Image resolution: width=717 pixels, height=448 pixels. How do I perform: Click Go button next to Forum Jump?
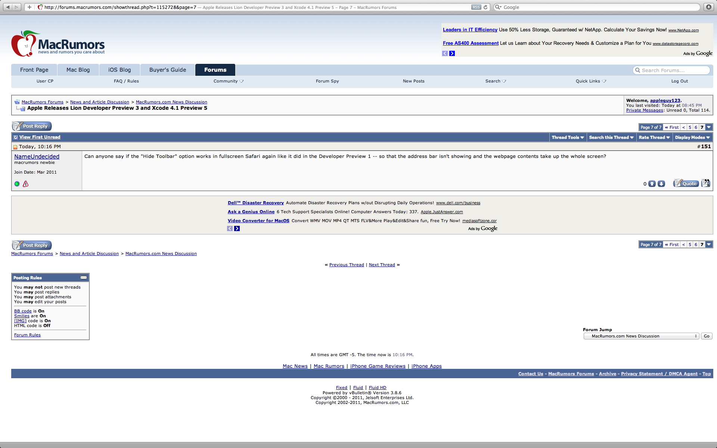pos(707,336)
